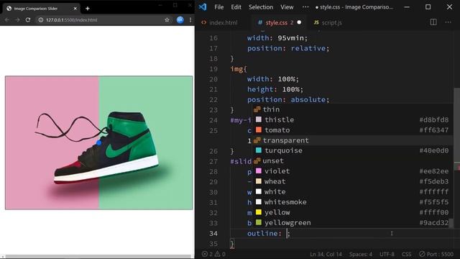Switch to the index.html tab

[x=219, y=22]
